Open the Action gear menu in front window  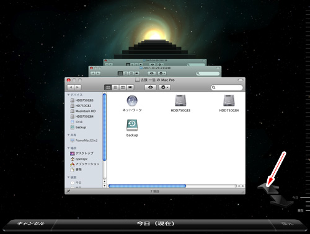tap(164, 87)
